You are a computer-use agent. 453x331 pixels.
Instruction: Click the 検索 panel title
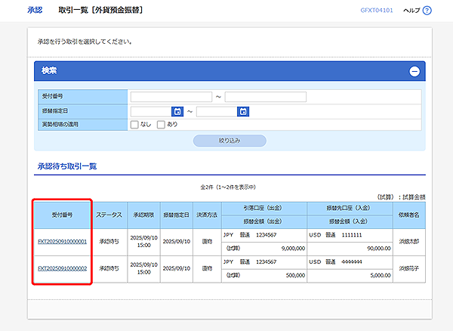[x=49, y=70]
